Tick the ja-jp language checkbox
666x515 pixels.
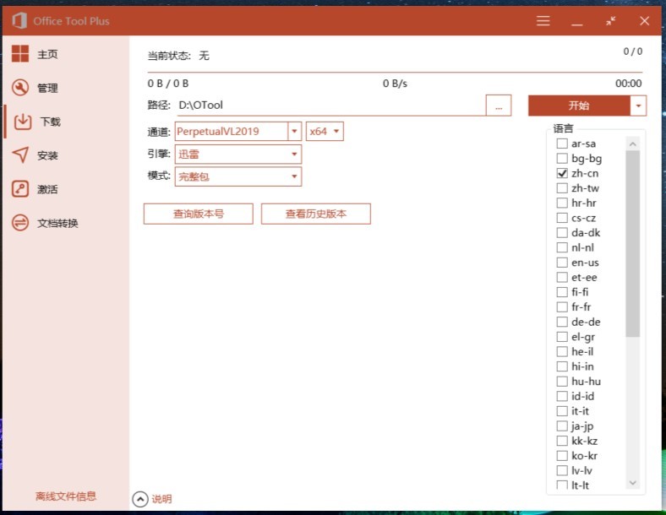tap(562, 426)
